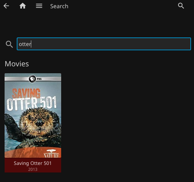
Task: Open the hamburger navigation menu
Action: click(39, 6)
